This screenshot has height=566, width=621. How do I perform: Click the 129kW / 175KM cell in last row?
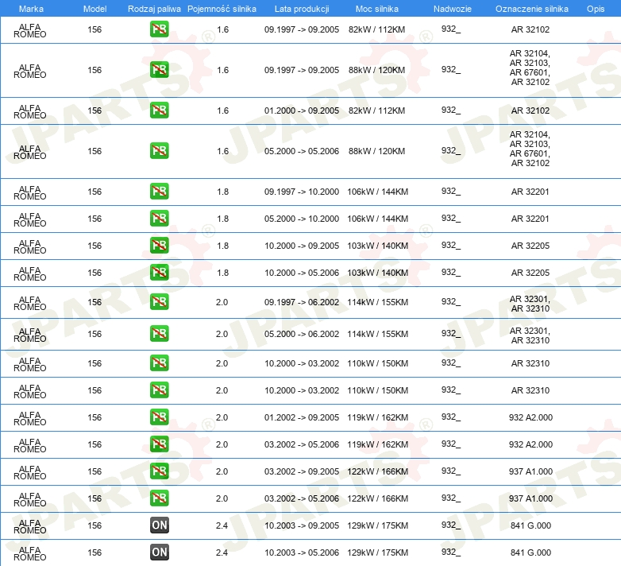[x=376, y=552]
